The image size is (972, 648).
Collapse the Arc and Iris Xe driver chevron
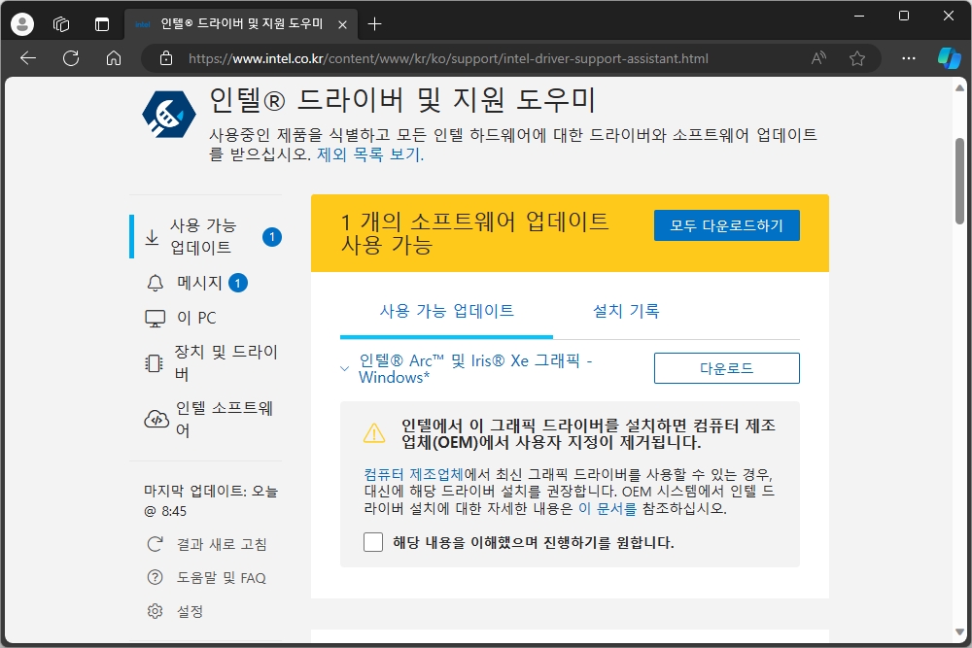[345, 368]
